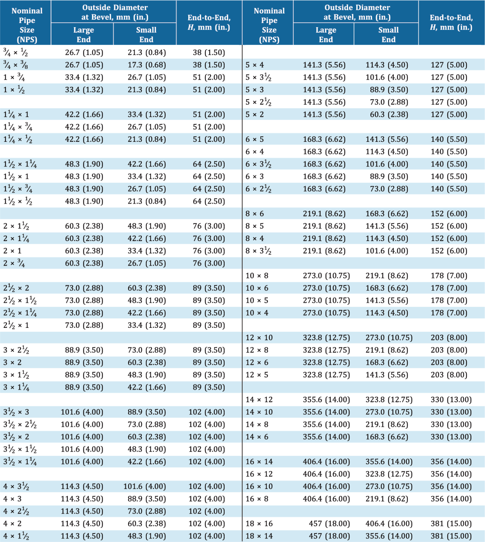Select the 1¼ × 1 size label
This screenshot has width=485, height=542.
pyautogui.click(x=16, y=115)
